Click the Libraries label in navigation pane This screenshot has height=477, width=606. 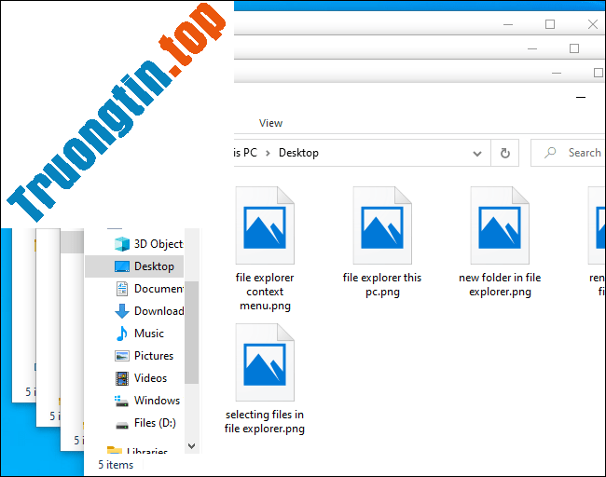click(147, 450)
